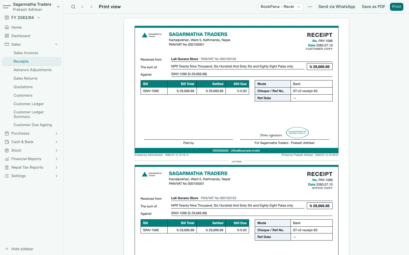Viewport: 409px width, 255px height.
Task: Click the Purchases clipboard icon
Action: (x=7, y=133)
